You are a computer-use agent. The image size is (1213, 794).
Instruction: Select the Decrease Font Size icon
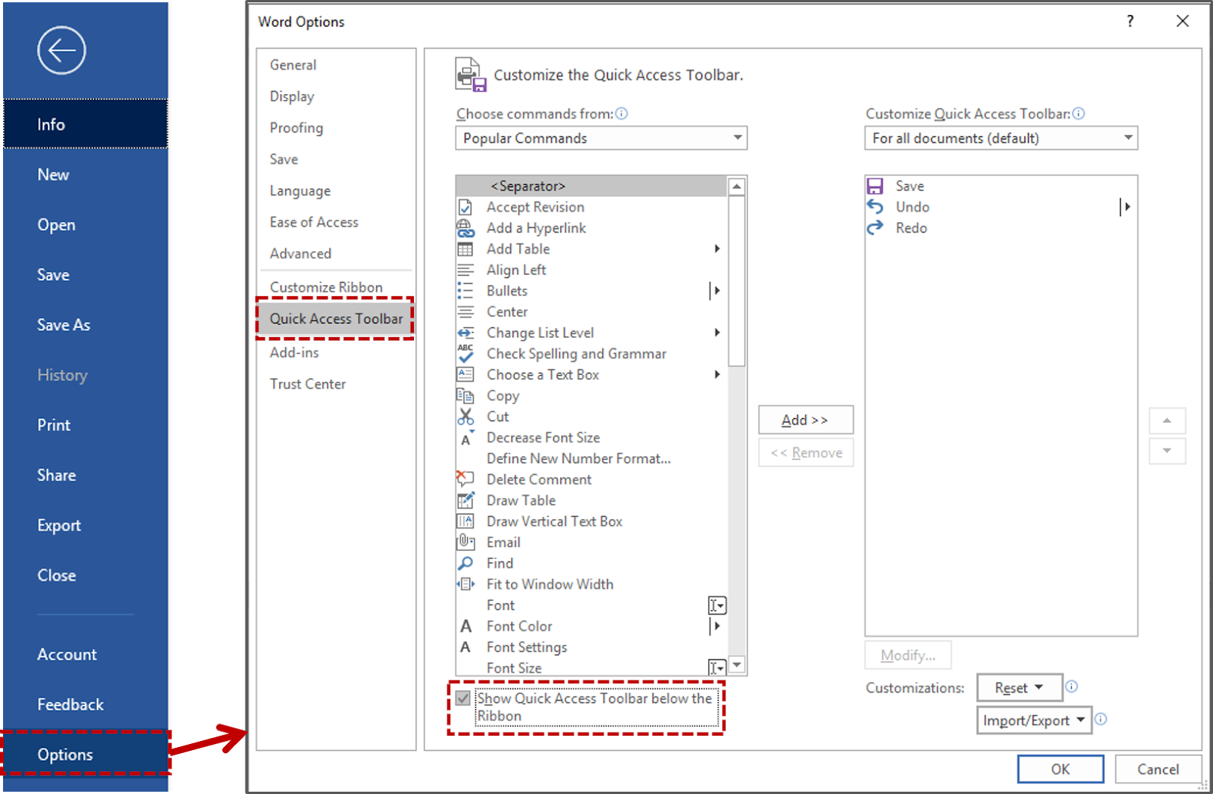coord(467,438)
